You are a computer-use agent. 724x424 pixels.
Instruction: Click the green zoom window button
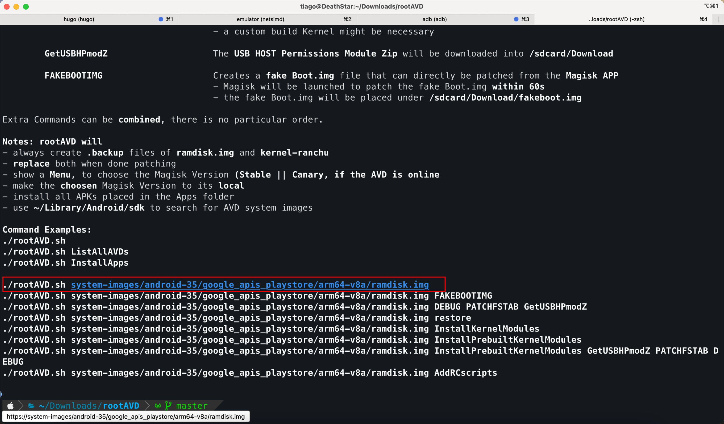click(x=26, y=7)
